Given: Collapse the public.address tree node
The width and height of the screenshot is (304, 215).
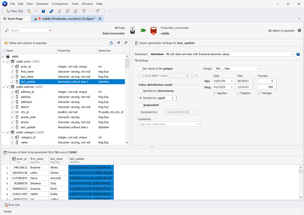Looking at the screenshot, I should click(4, 87).
